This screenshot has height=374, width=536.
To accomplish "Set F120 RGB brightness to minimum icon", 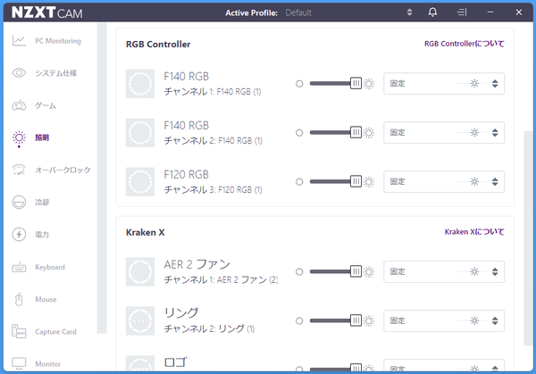I will 299,182.
